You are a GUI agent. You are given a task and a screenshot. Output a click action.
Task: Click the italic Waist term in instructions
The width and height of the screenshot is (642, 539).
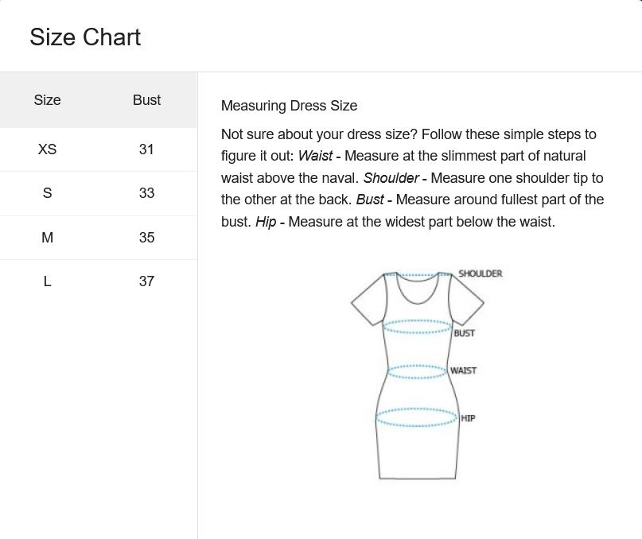pyautogui.click(x=315, y=156)
